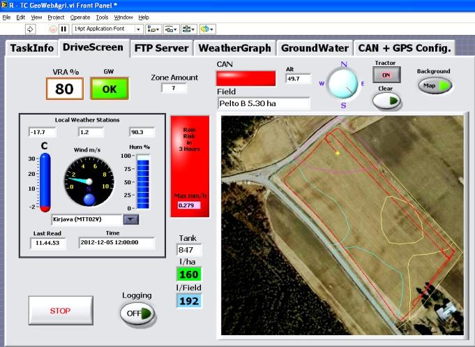This screenshot has height=347, width=475.
Task: Click the LabVIEW window title bar icon
Action: (4, 5)
